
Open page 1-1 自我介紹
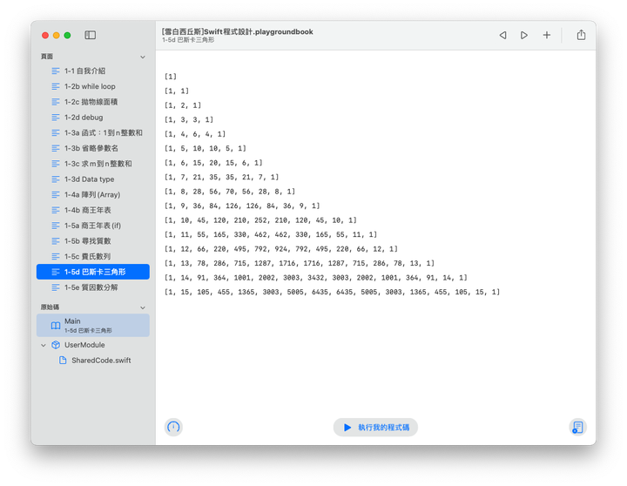[x=93, y=71]
